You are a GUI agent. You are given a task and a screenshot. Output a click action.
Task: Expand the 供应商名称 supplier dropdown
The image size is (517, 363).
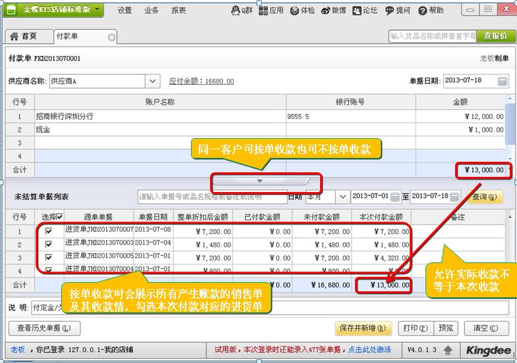click(152, 81)
